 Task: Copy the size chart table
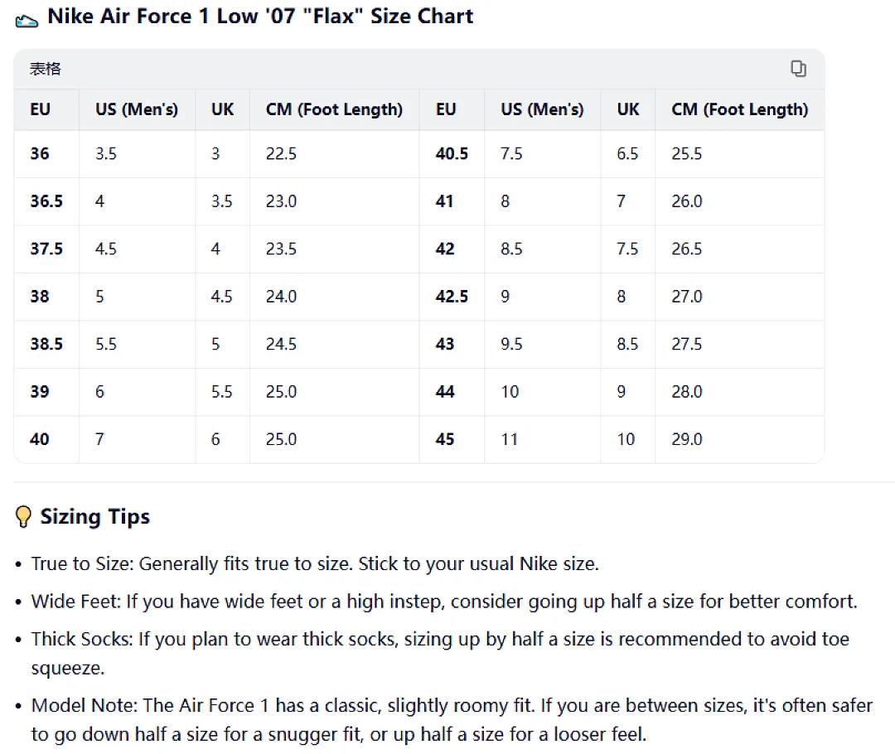[x=798, y=69]
